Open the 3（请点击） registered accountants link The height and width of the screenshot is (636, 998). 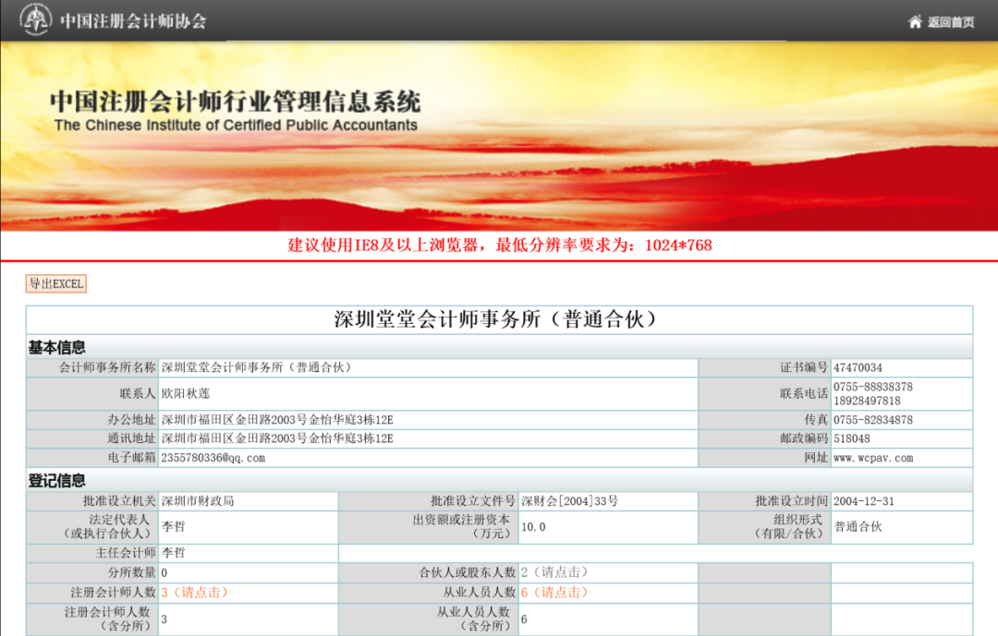tap(194, 592)
